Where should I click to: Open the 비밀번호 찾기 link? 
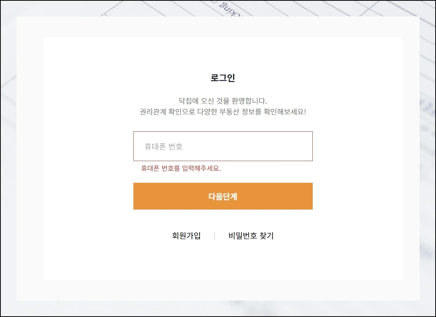pos(251,236)
